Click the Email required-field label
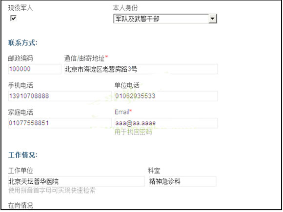This screenshot has width=283, height=212. coord(123,112)
